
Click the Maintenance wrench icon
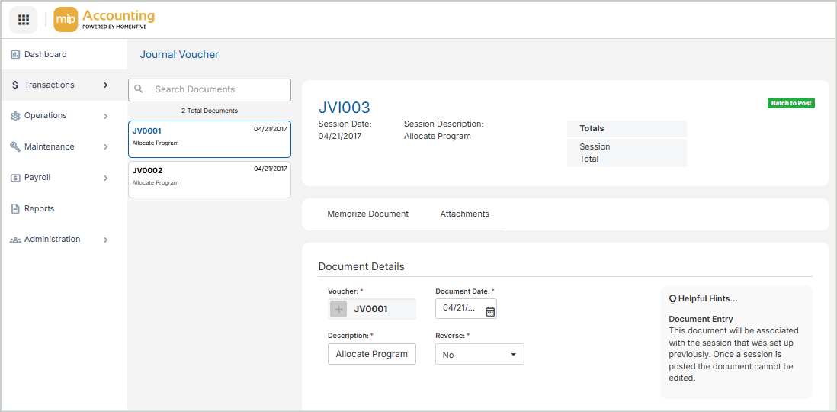pyautogui.click(x=15, y=147)
